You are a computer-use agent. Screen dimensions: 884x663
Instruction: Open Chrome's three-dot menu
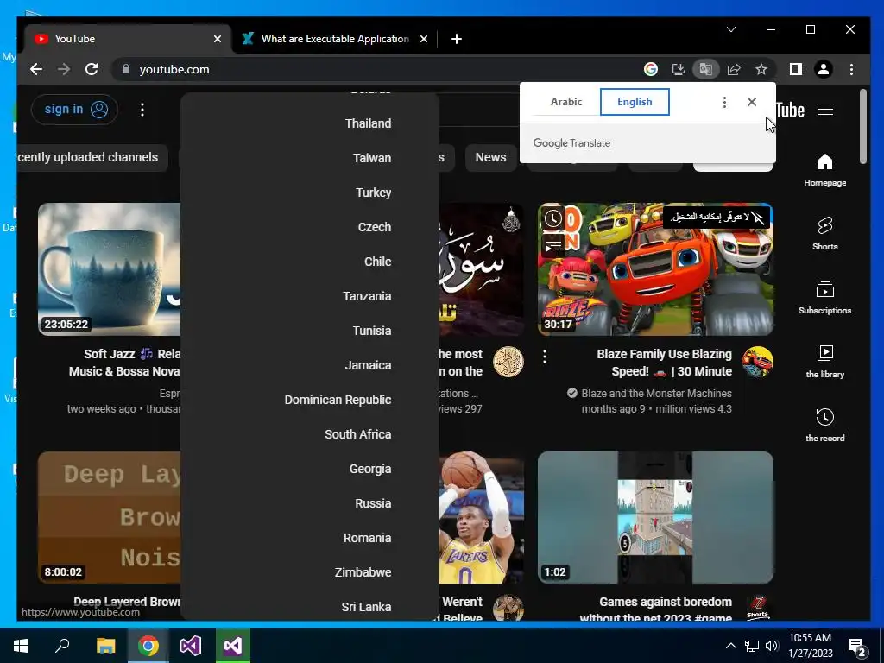851,69
